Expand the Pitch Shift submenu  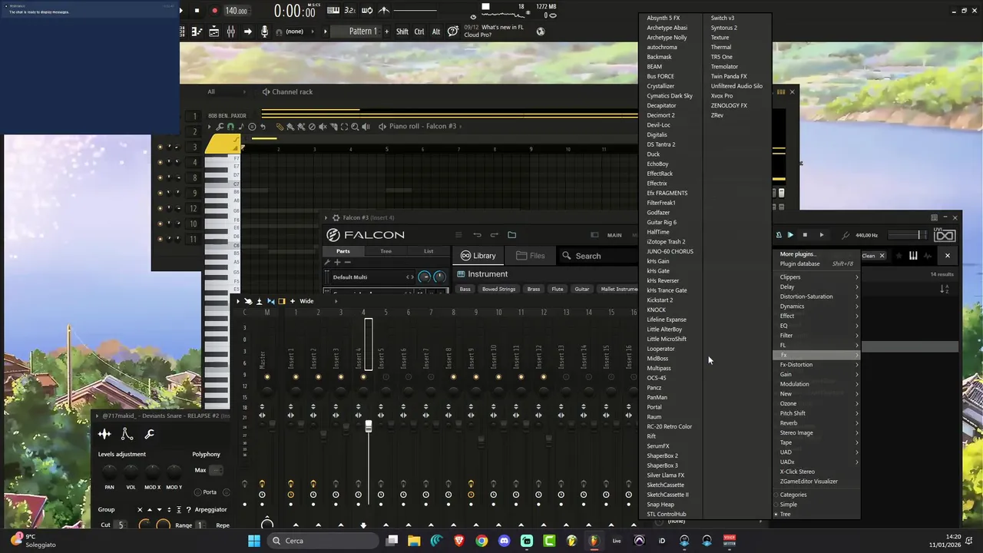click(816, 413)
